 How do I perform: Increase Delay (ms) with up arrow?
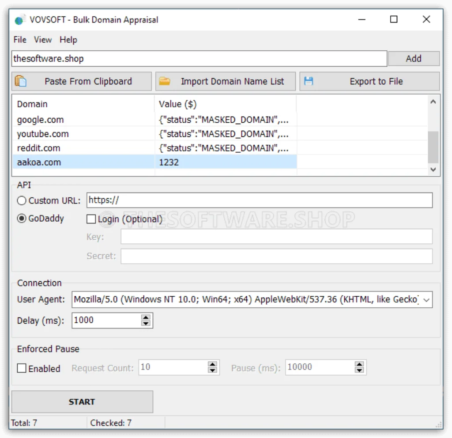coord(146,317)
